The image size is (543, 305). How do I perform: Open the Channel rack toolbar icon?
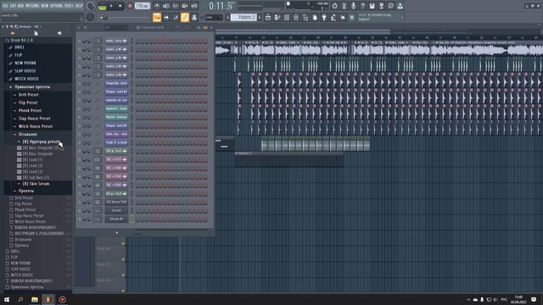pos(287,17)
